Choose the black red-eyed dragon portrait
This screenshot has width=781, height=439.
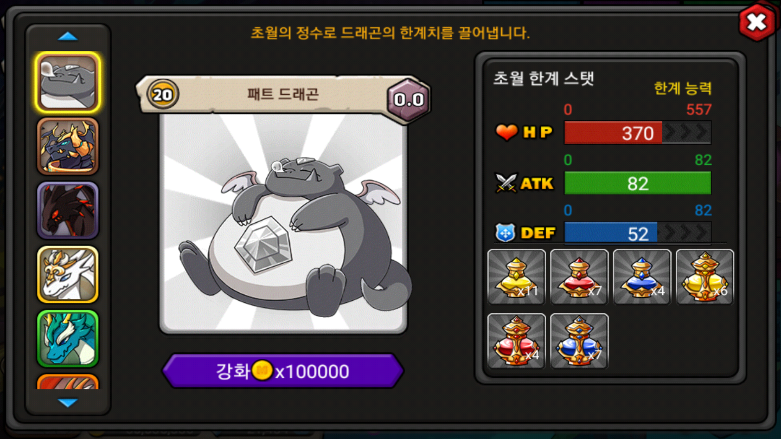(x=68, y=210)
